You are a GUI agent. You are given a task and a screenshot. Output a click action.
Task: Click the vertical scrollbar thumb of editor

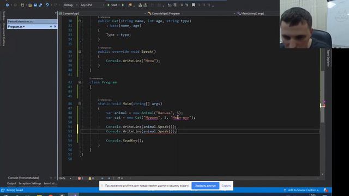[322, 97]
